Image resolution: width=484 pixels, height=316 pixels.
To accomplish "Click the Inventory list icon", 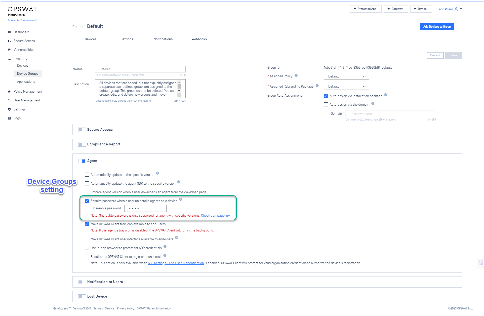I will pos(9,59).
